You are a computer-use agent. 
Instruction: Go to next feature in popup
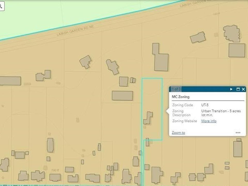coord(231,89)
